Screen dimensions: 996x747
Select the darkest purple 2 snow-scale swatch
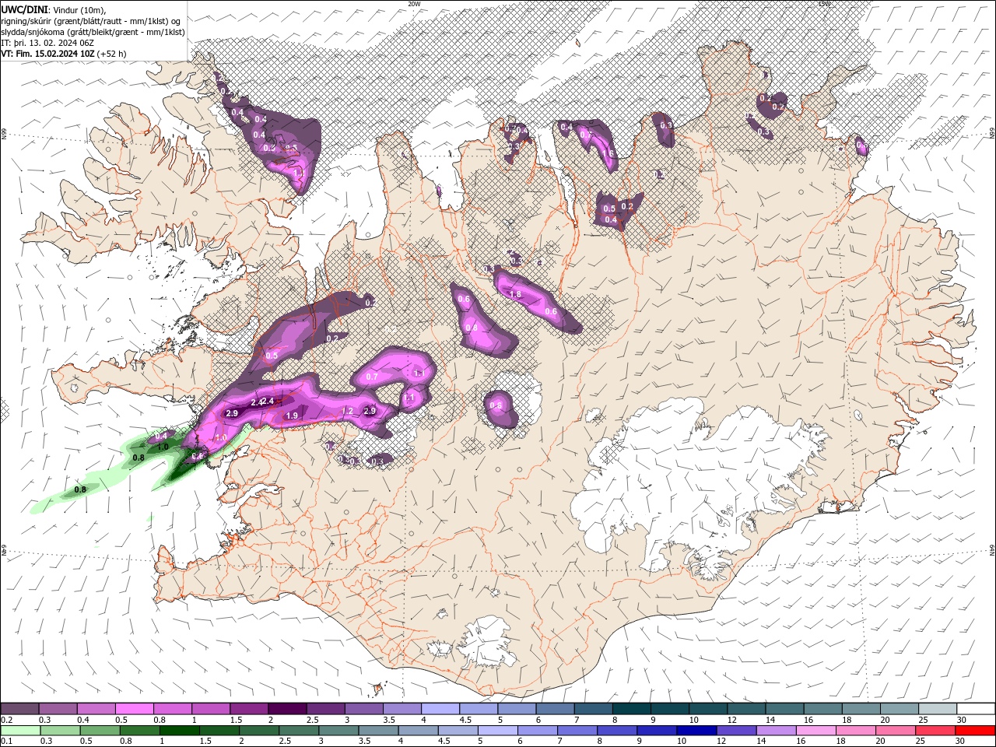pyautogui.click(x=287, y=708)
